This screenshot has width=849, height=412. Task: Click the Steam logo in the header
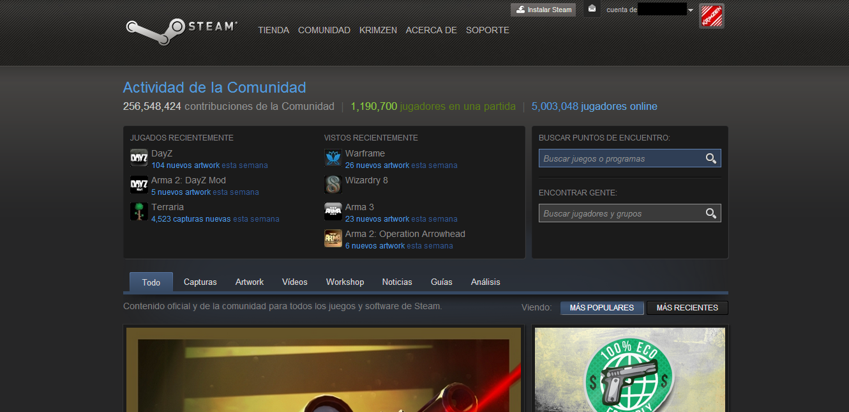[181, 30]
